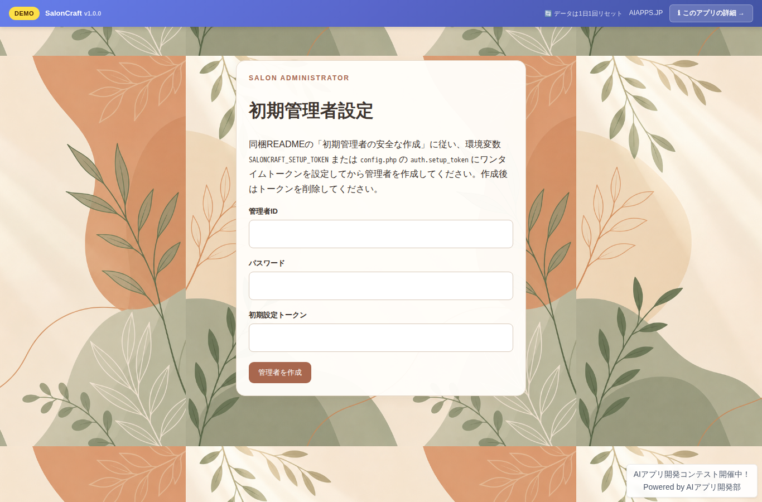Click Powered by AIアプリ開発部 text
Screen dimensions: 762x502
(692, 487)
